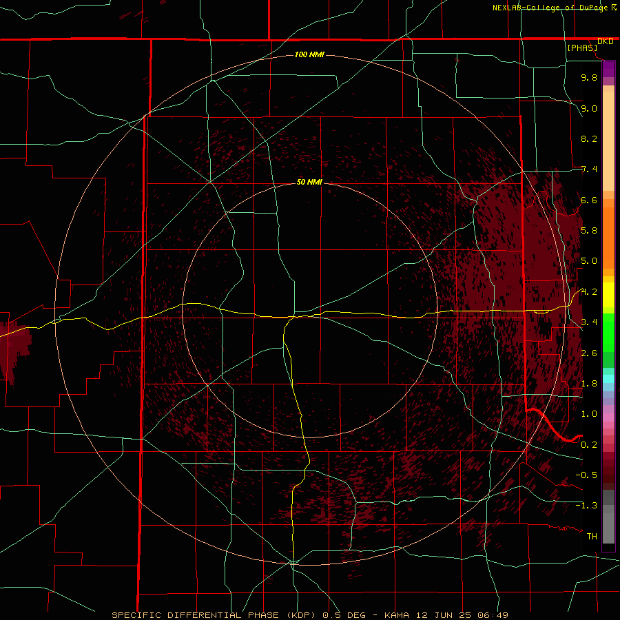Click the 5.0 legend value
The height and width of the screenshot is (620, 620).
(x=589, y=261)
